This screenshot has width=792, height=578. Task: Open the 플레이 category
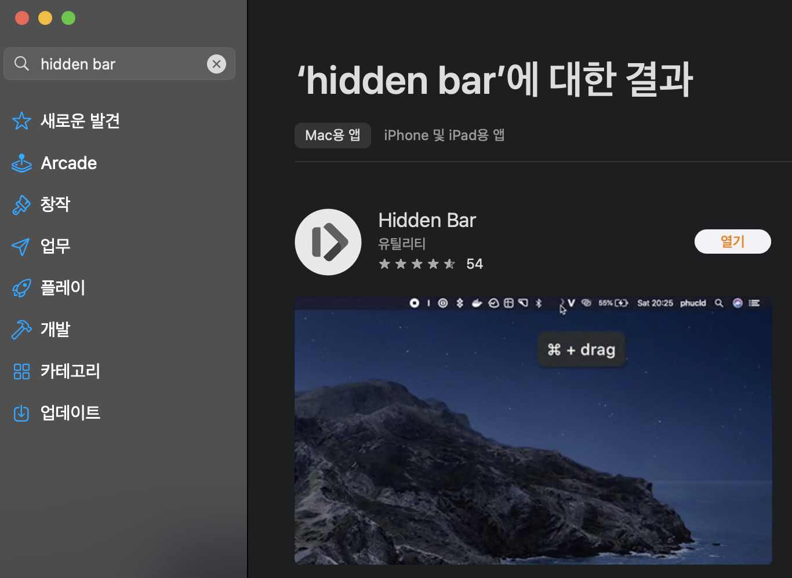click(x=63, y=287)
